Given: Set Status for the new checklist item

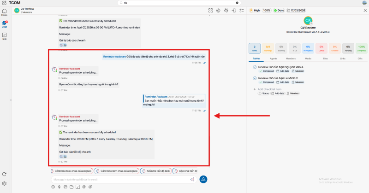Looking at the screenshot, I should [x=263, y=94].
